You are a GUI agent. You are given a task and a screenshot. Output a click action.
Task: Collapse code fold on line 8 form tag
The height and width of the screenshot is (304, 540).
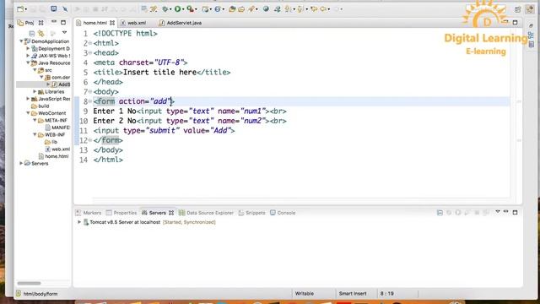(90, 101)
